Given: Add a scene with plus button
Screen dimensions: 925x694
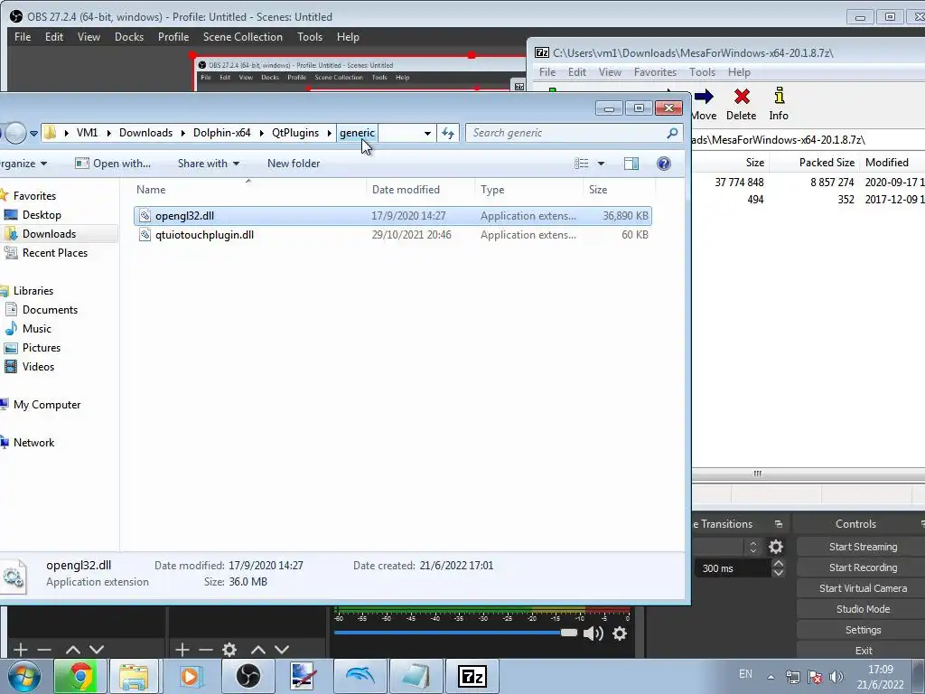Looking at the screenshot, I should click(x=21, y=650).
